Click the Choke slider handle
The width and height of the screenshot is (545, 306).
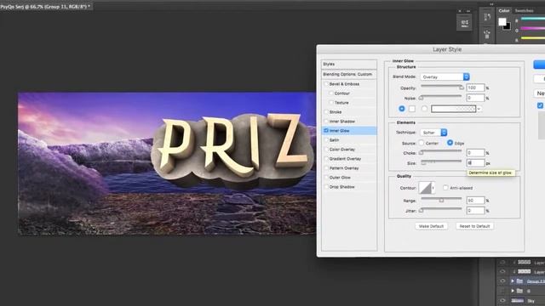pyautogui.click(x=421, y=153)
